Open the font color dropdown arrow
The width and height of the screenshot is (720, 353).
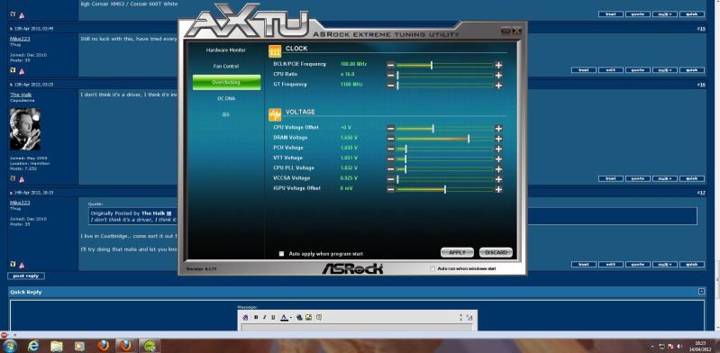(291, 318)
